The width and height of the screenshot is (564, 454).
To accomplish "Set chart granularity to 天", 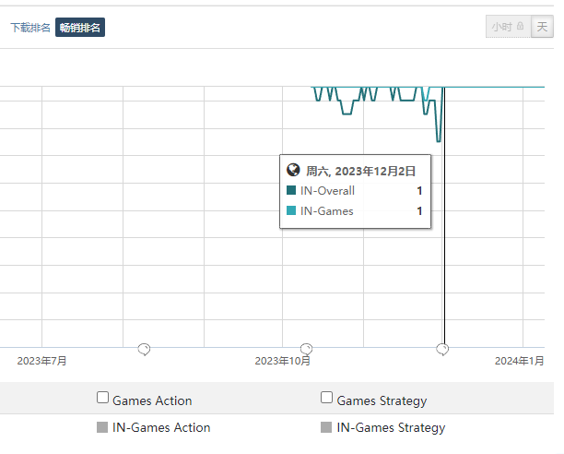I will point(542,27).
